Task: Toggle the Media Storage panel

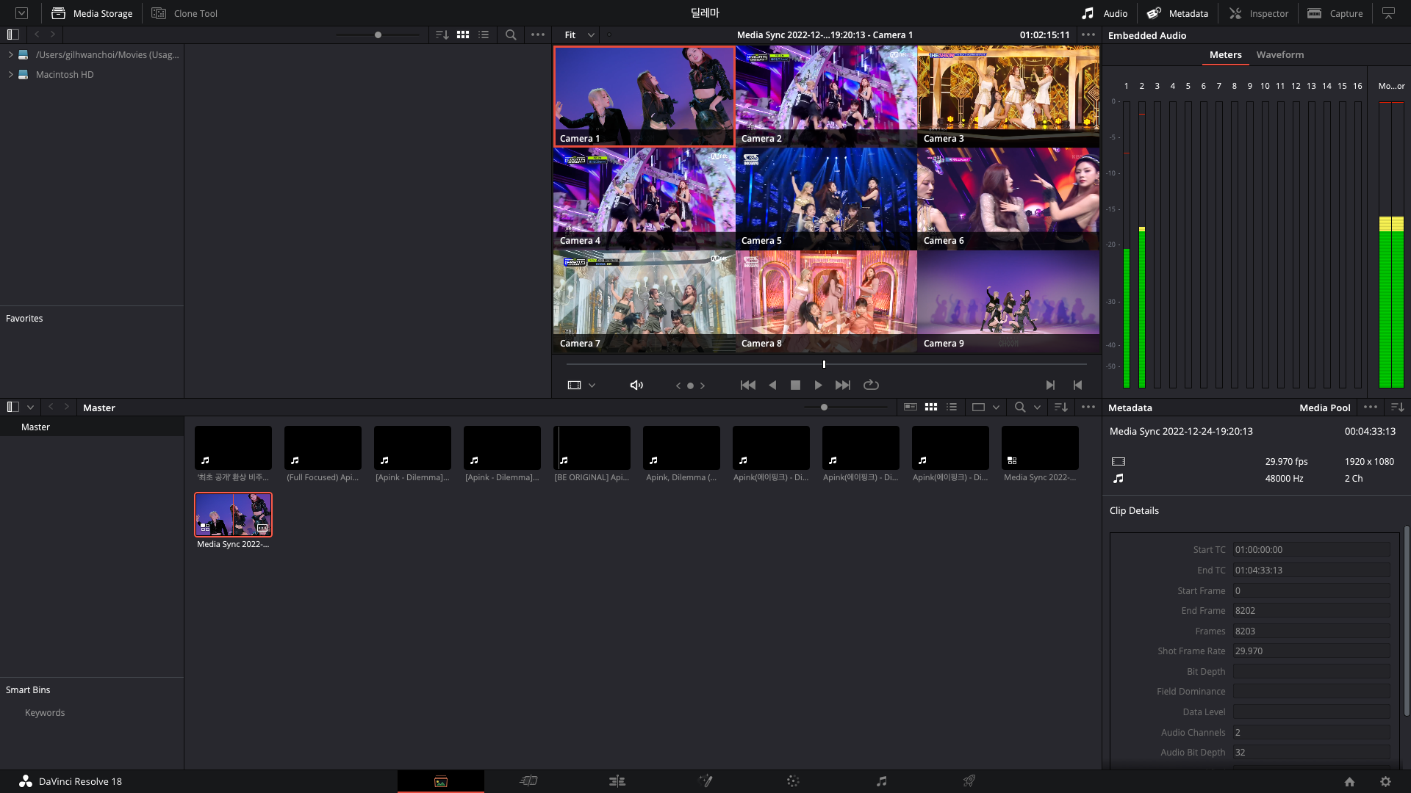Action: click(x=92, y=13)
